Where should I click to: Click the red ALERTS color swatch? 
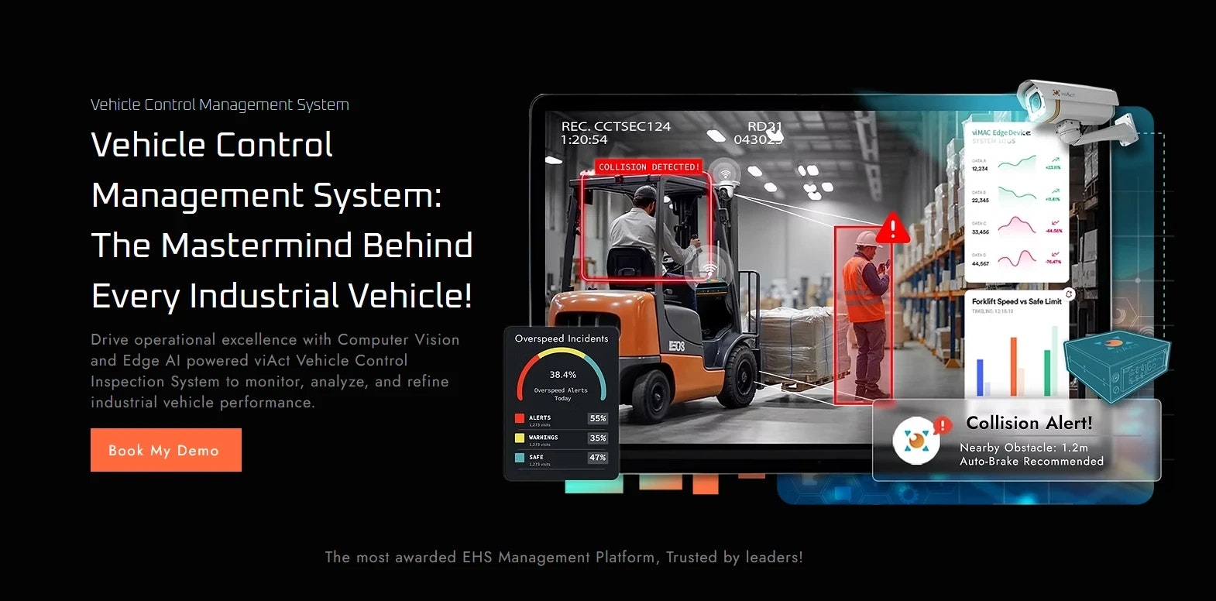(520, 418)
